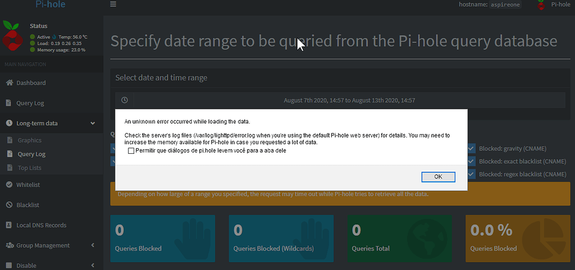Expand Group Management with its chevron
This screenshot has height=270, width=575.
pos(93,245)
